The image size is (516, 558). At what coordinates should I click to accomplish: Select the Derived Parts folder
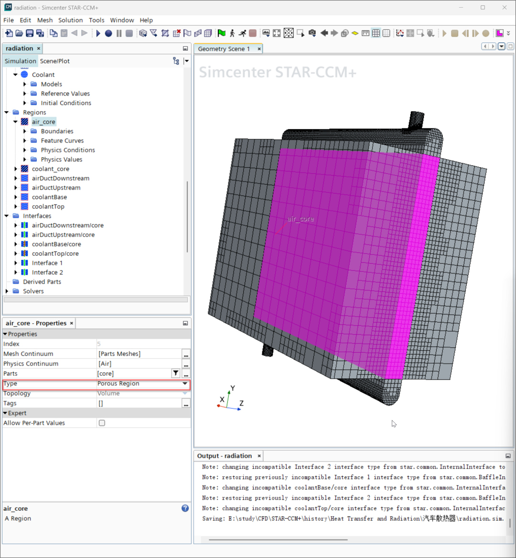tap(42, 281)
